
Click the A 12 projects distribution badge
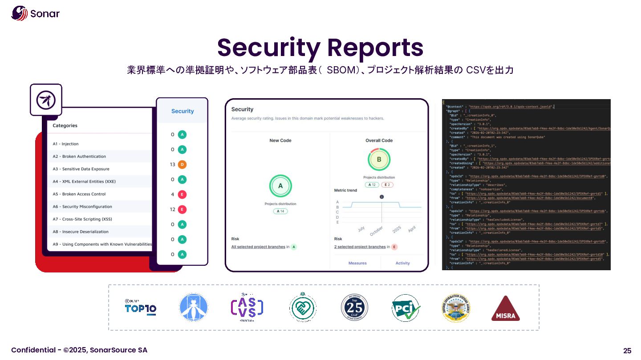[x=372, y=185]
